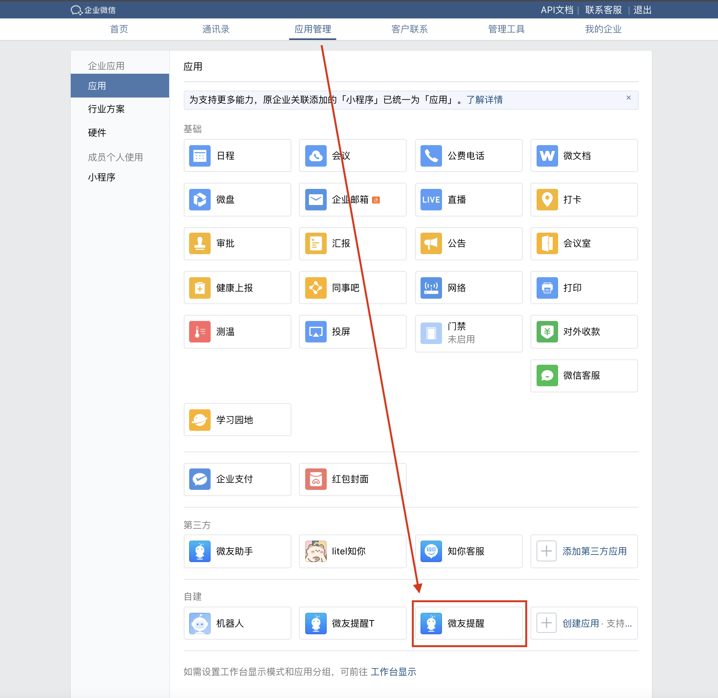Open the 对外收款 payment collection icon
The image size is (718, 698).
click(547, 332)
